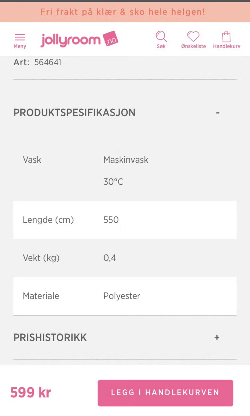Open the Ønskeliste heart icon
Screen dimensions: 250x416
point(193,36)
